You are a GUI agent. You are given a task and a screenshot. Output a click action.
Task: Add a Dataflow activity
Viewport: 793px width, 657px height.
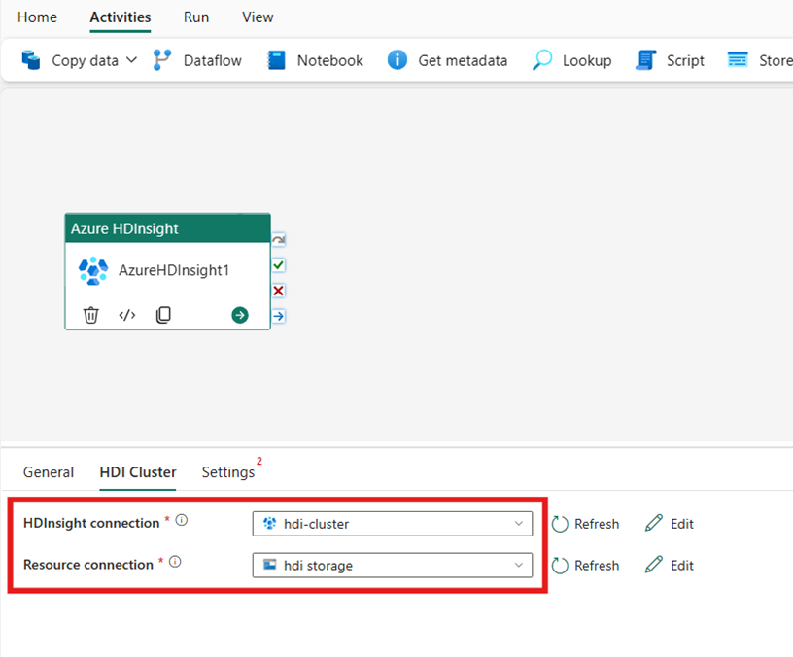pyautogui.click(x=197, y=59)
